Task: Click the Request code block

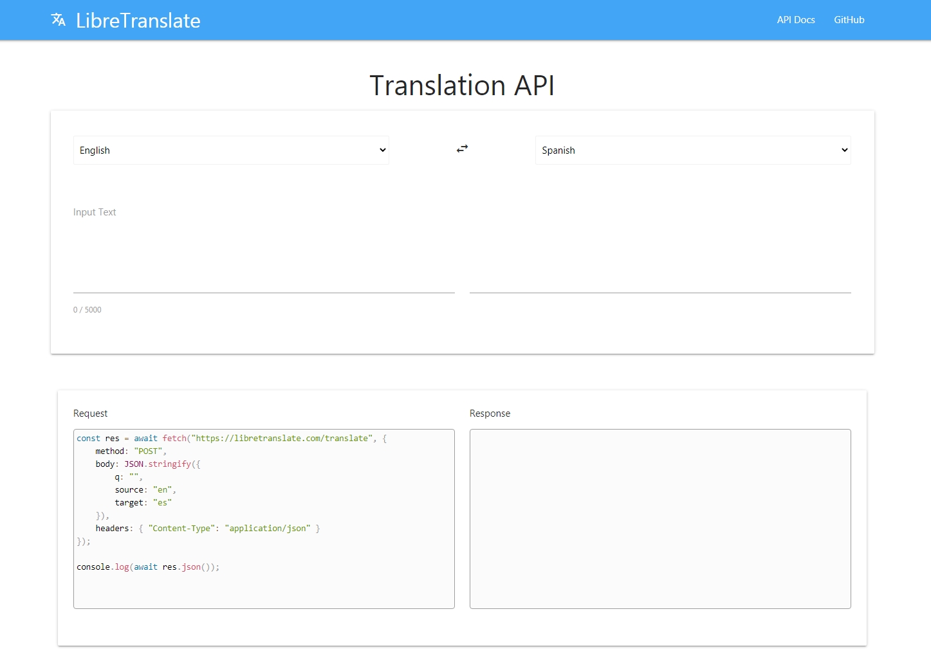Action: [x=264, y=519]
